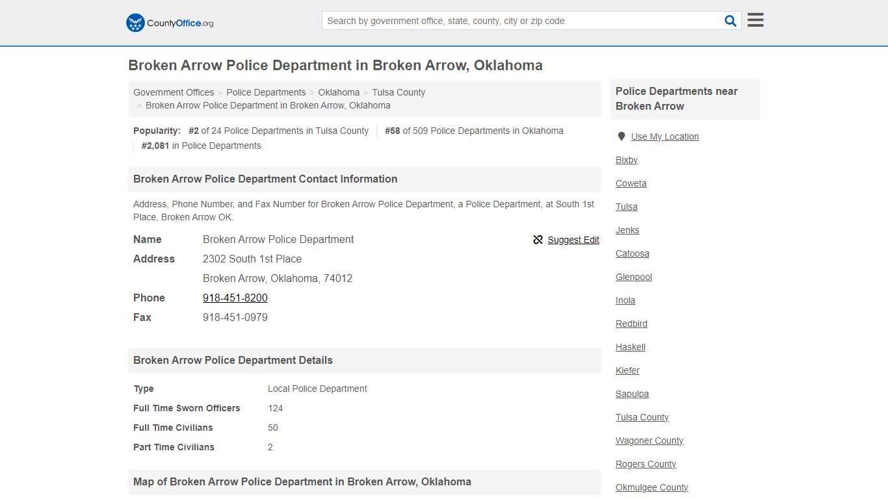888x499 pixels.
Task: Click the page title heading
Action: click(x=335, y=66)
